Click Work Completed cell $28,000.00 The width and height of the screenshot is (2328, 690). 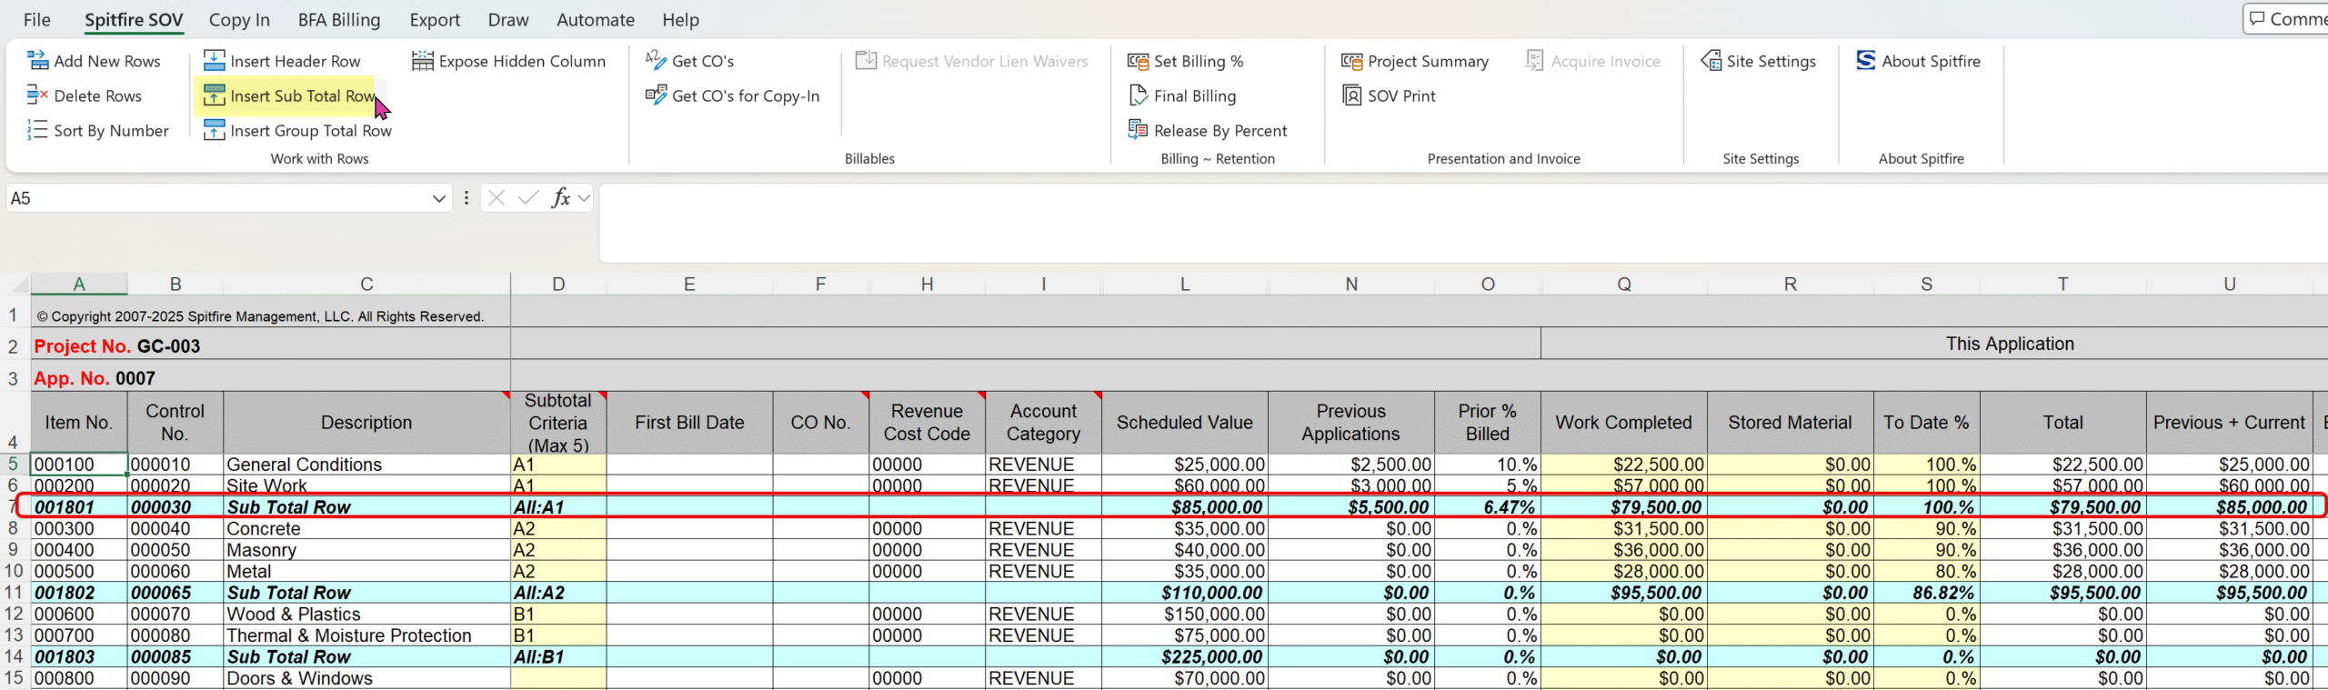pyautogui.click(x=1624, y=572)
